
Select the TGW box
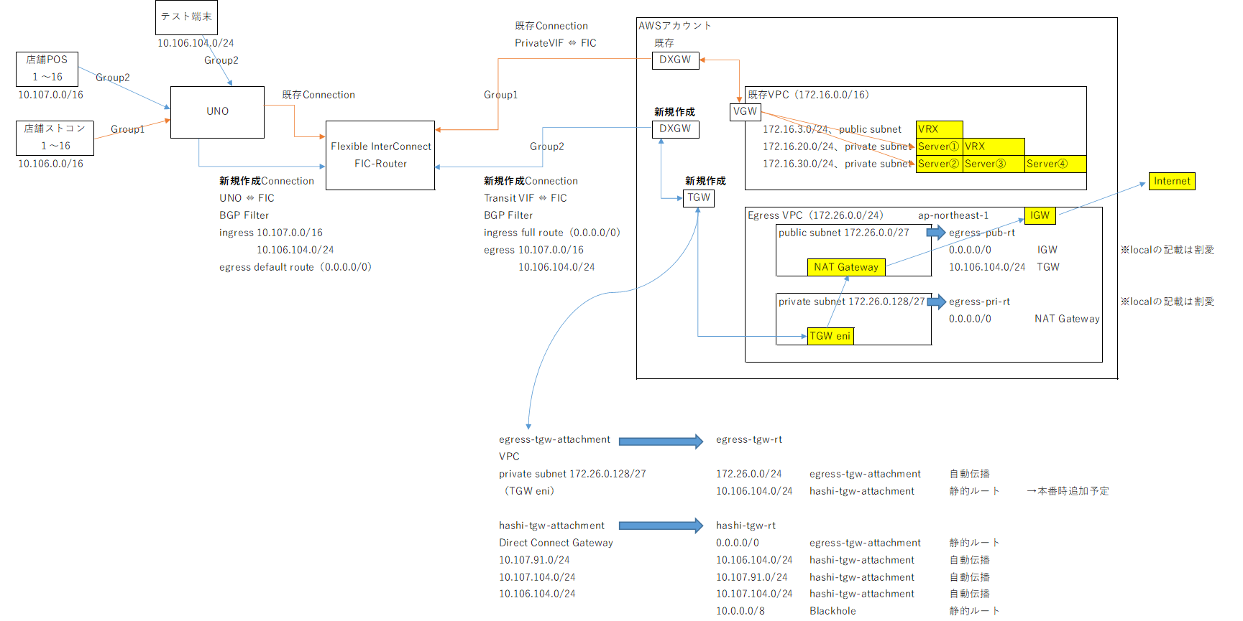click(x=699, y=198)
